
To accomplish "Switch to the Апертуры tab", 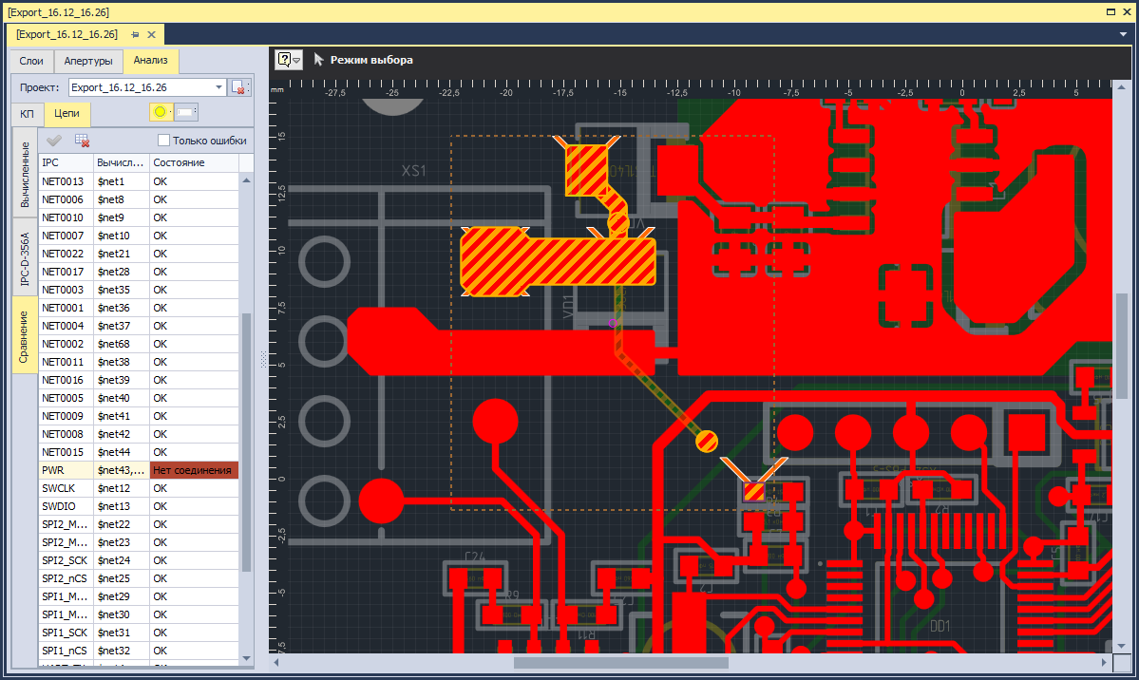I will point(88,61).
